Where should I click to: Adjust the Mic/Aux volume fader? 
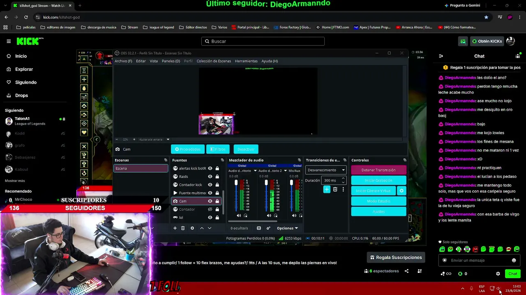pyautogui.click(x=291, y=183)
